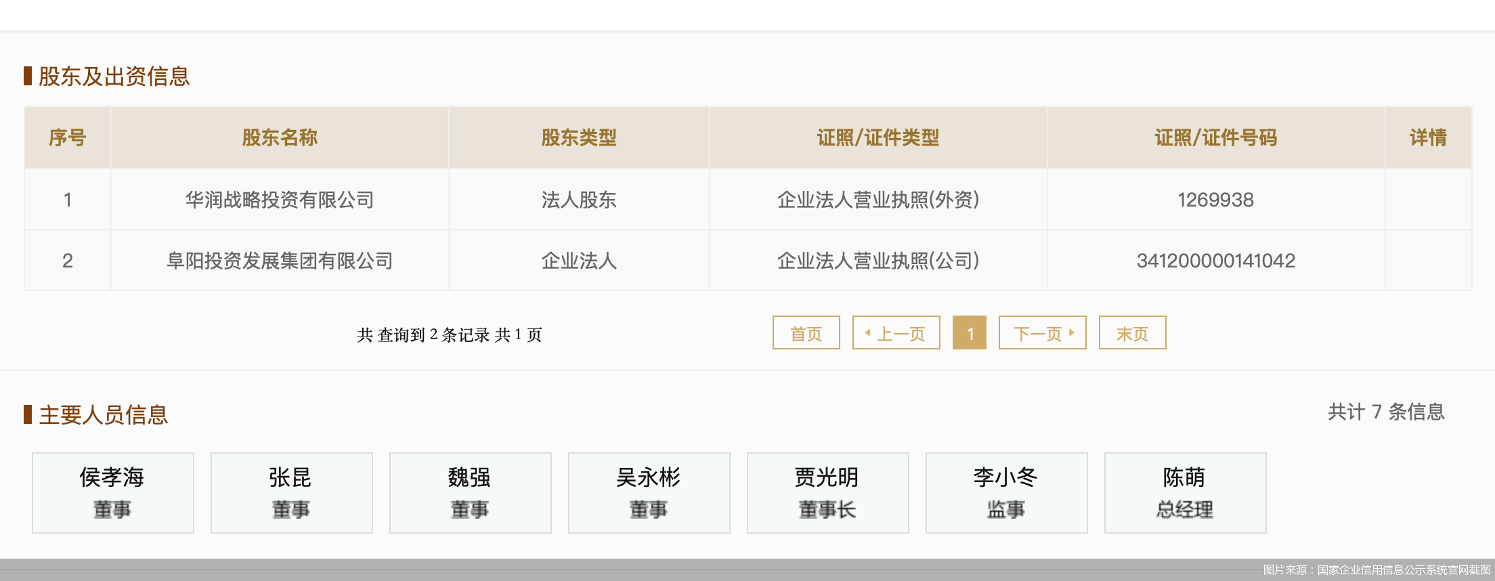Viewport: 1495px width, 581px height.
Task: Open general manager 陈萌 card
Action: click(1185, 492)
